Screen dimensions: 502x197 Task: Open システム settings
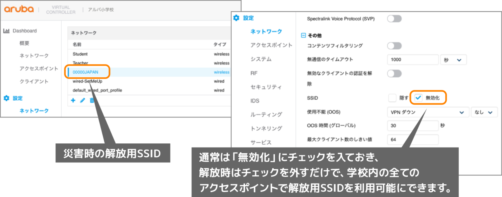pos(261,59)
